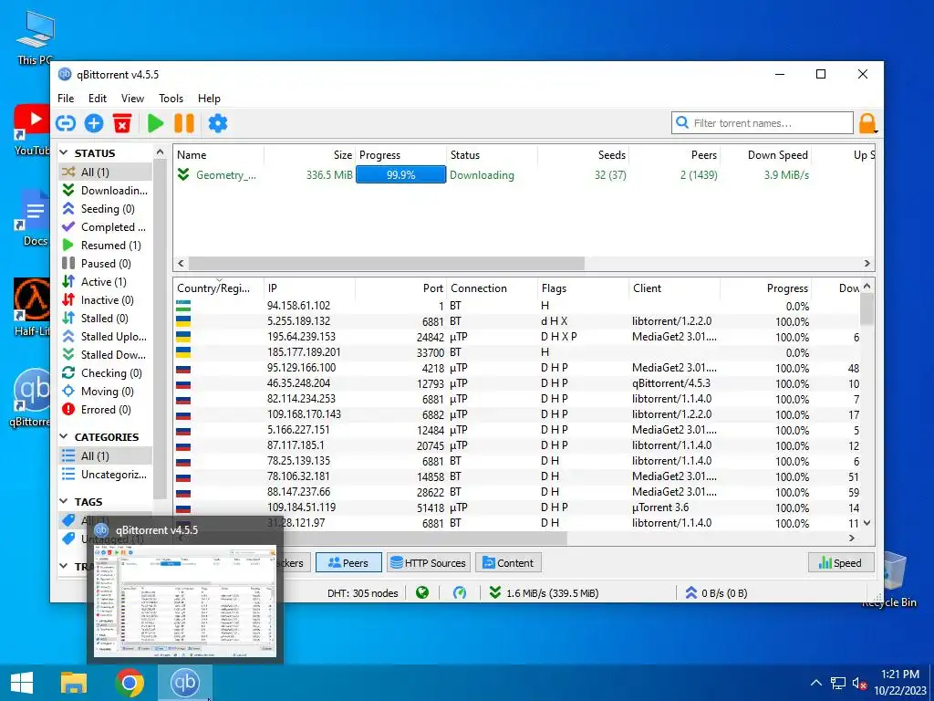Select the Completed status filter
Image resolution: width=934 pixels, height=701 pixels.
[105, 227]
